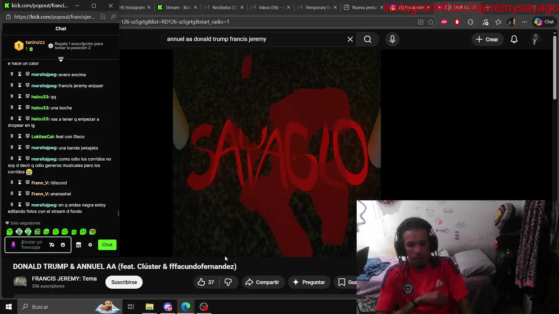The width and height of the screenshot is (559, 314).
Task: Click the Preguntar button
Action: pyautogui.click(x=309, y=282)
